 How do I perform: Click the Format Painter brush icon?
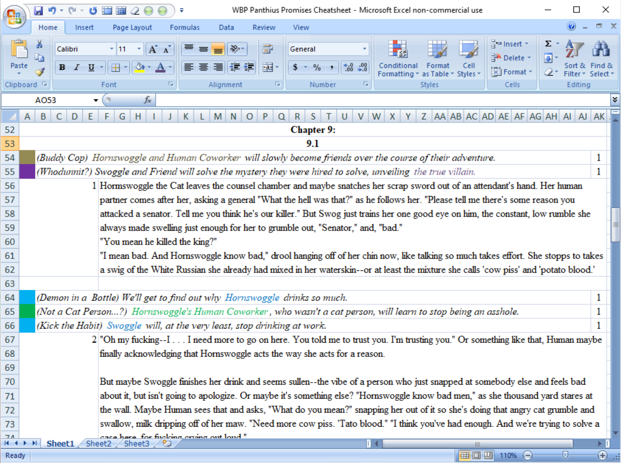(40, 71)
